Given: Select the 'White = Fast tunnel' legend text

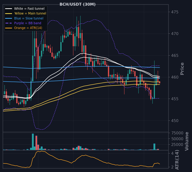Looking at the screenshot, I should (29, 9).
